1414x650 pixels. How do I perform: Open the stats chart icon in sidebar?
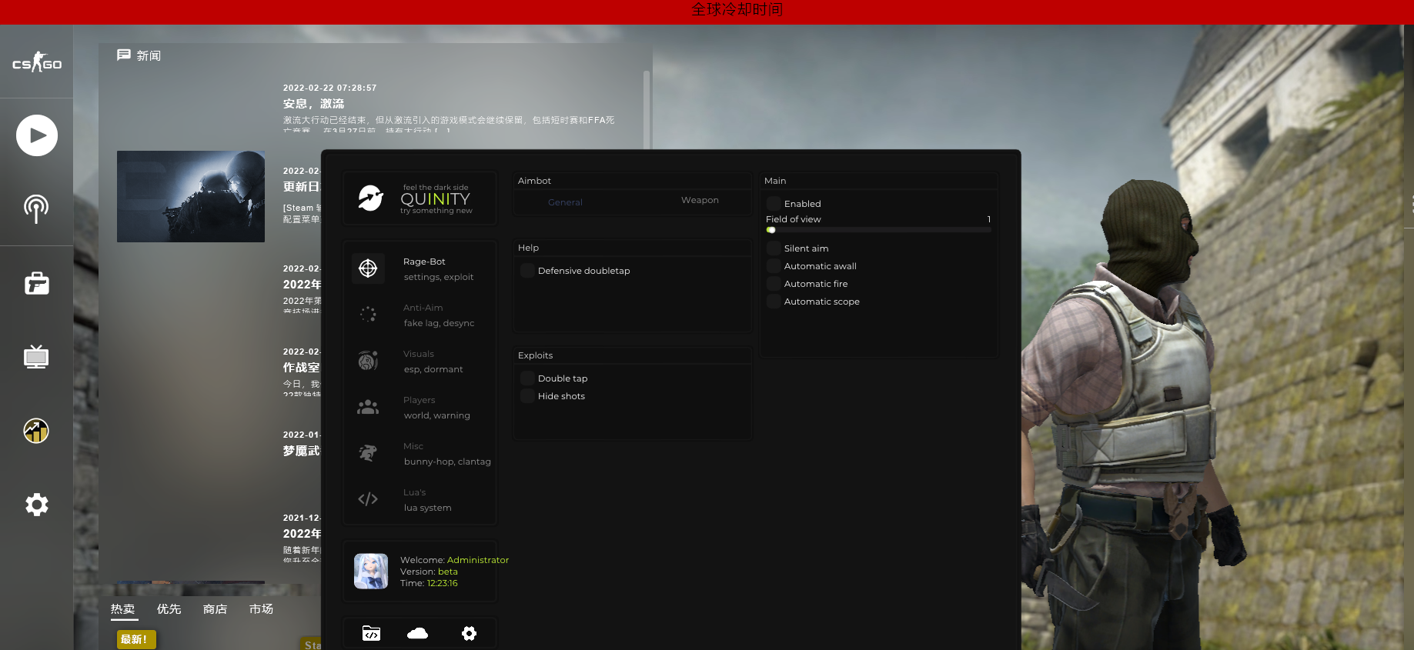pos(36,431)
